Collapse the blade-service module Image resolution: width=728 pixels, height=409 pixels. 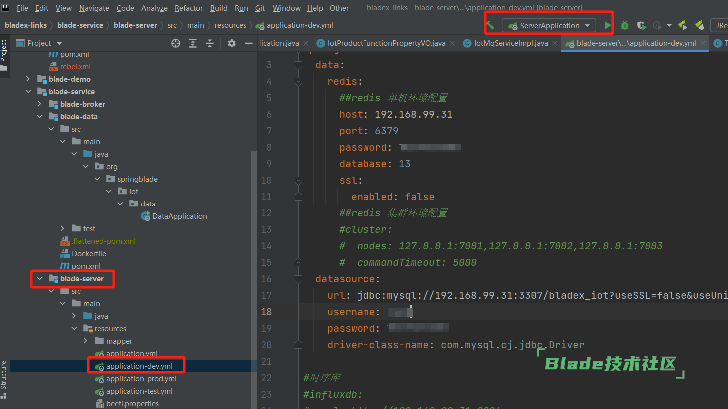(28, 91)
